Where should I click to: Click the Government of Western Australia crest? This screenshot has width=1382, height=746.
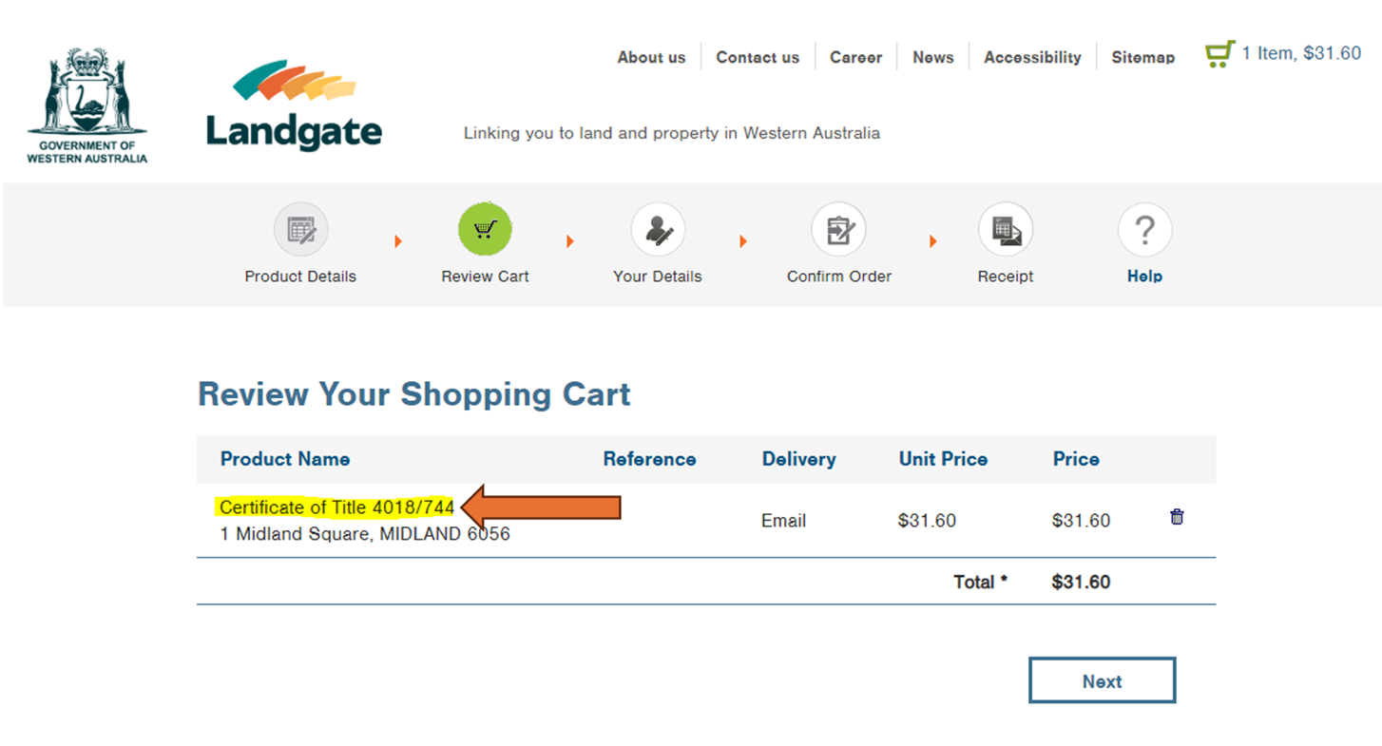pyautogui.click(x=87, y=105)
